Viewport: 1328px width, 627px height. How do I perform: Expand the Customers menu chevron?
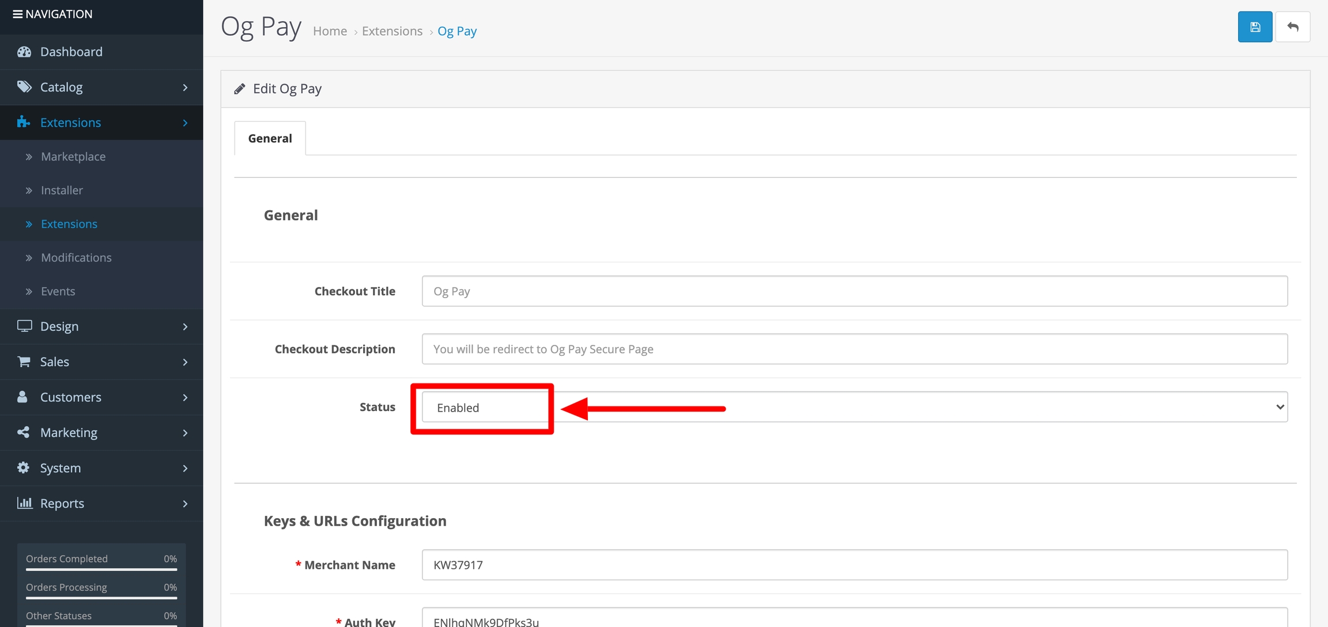(x=185, y=397)
